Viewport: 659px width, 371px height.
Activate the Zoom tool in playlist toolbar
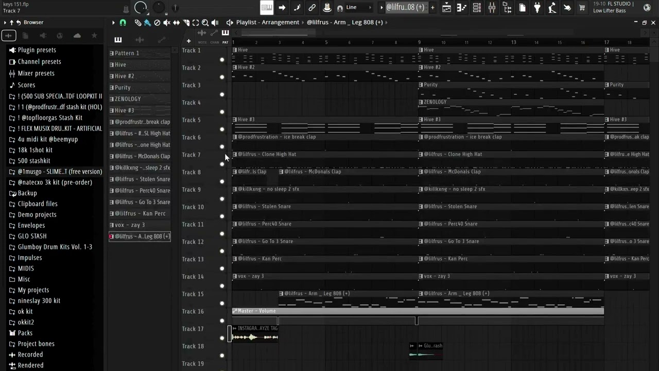click(205, 23)
